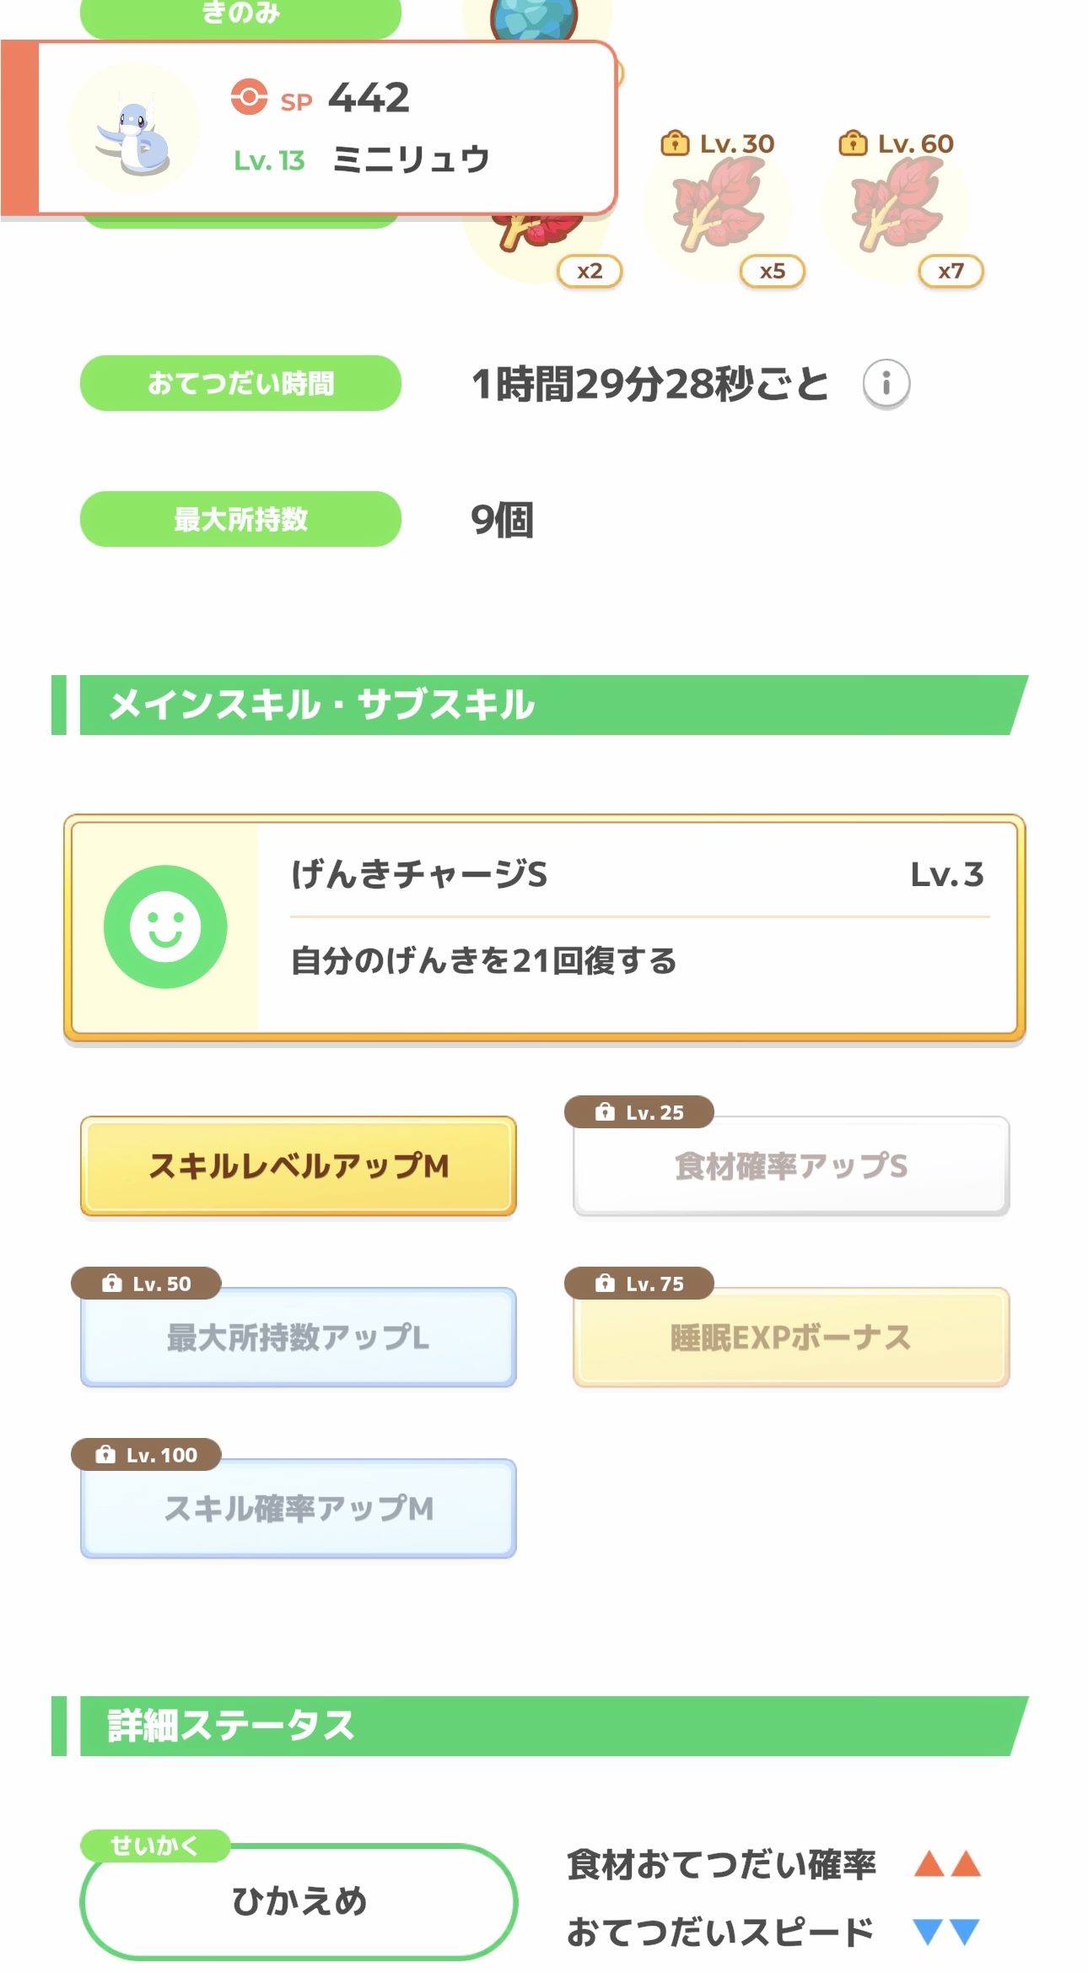Select the locked 食材確率アップS sub skill
The image size is (1088, 1973).
coord(791,1166)
